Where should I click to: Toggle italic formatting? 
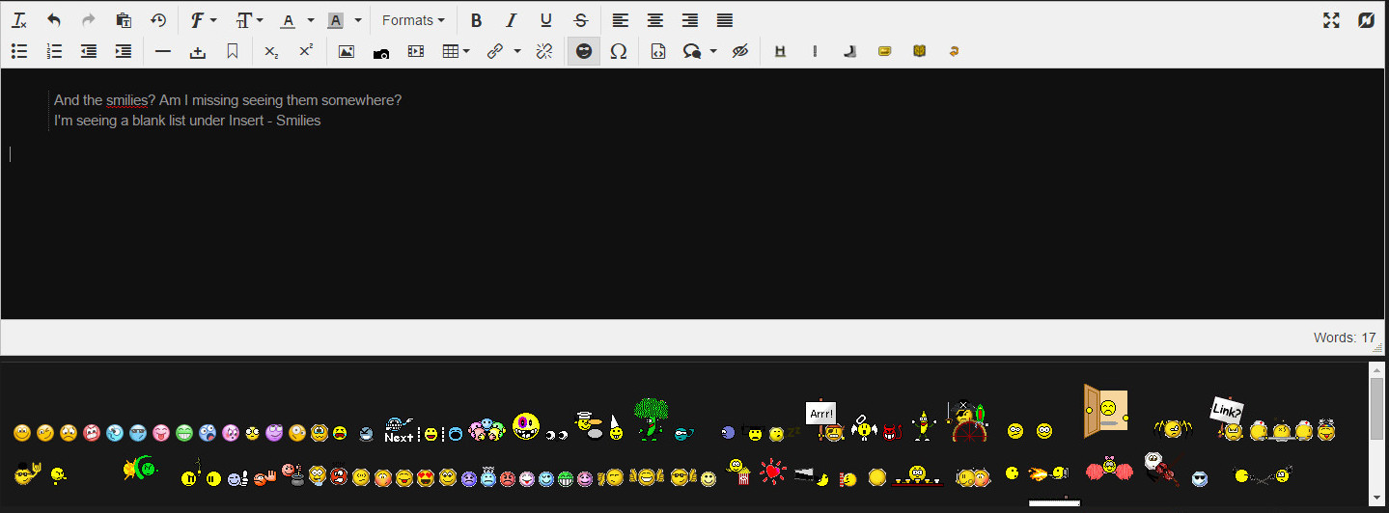tap(511, 20)
